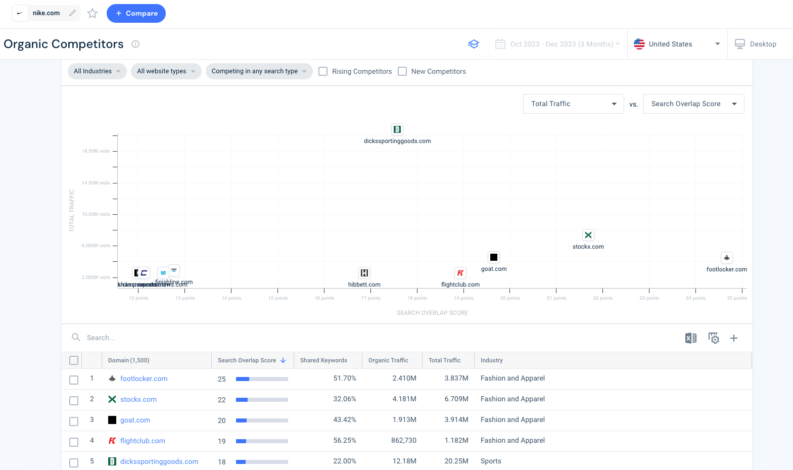The image size is (793, 470).
Task: Click the stockx.com favicon in the table
Action: point(112,399)
